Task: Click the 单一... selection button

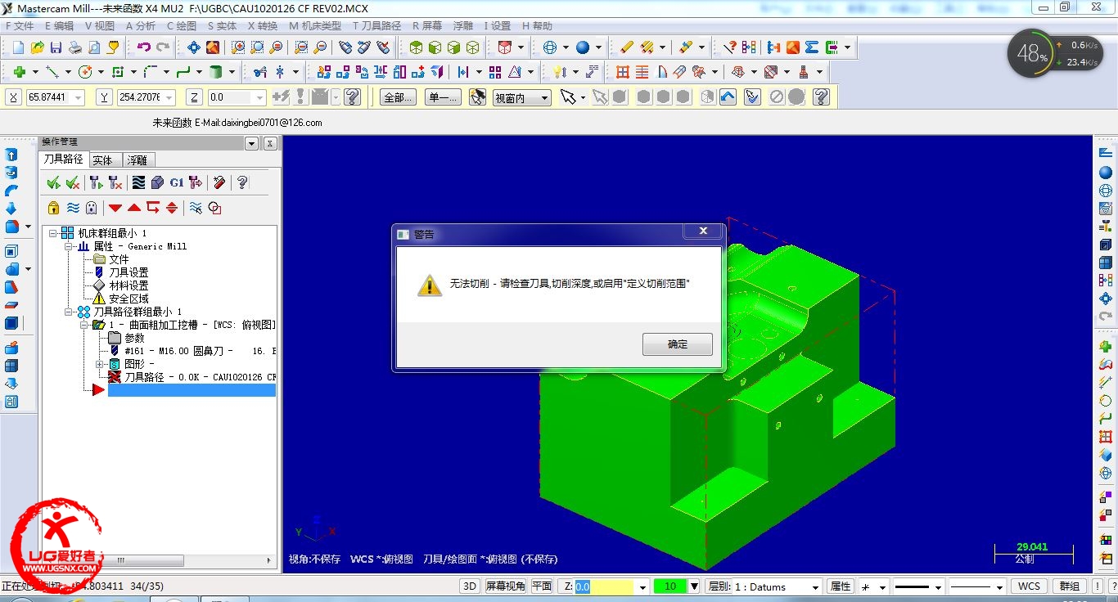Action: coord(443,98)
